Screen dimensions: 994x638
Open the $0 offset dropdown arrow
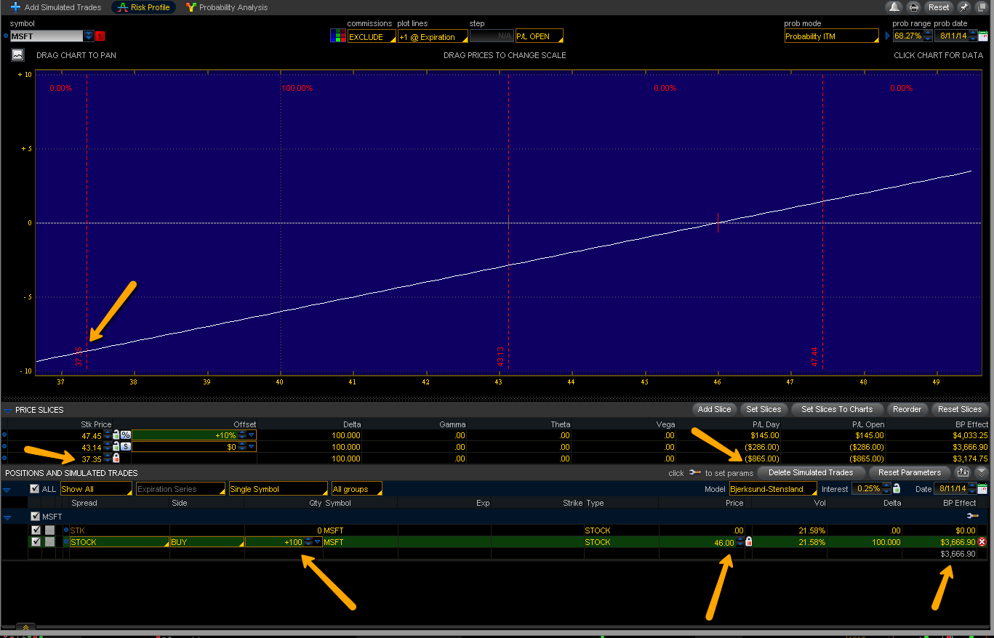(x=252, y=447)
